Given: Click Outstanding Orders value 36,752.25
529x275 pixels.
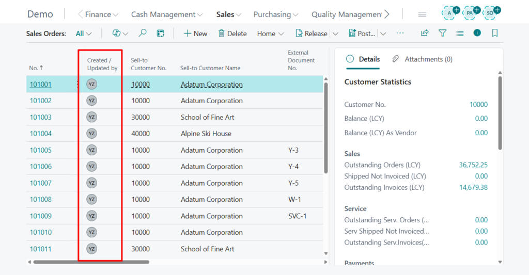Looking at the screenshot, I should coord(473,165).
